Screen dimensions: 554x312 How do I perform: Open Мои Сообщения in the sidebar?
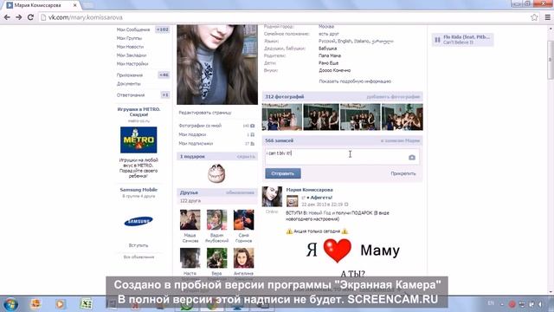pyautogui.click(x=133, y=29)
